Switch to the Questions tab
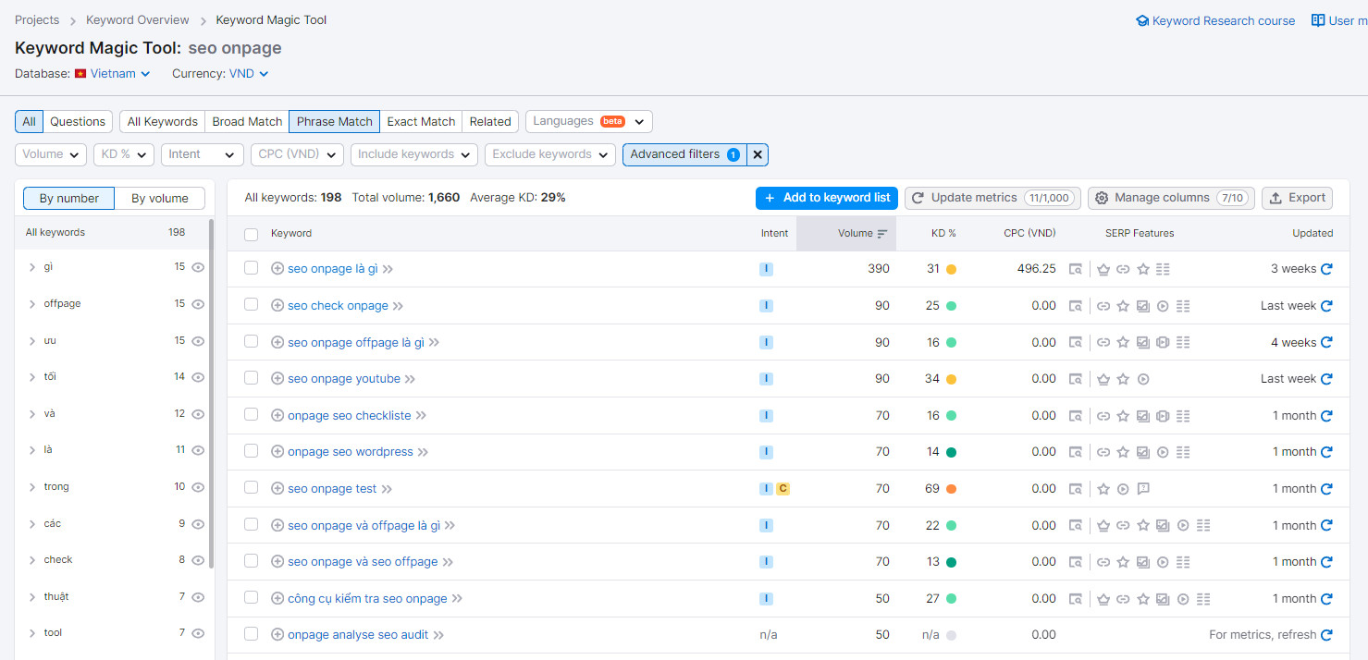1368x660 pixels. point(78,121)
